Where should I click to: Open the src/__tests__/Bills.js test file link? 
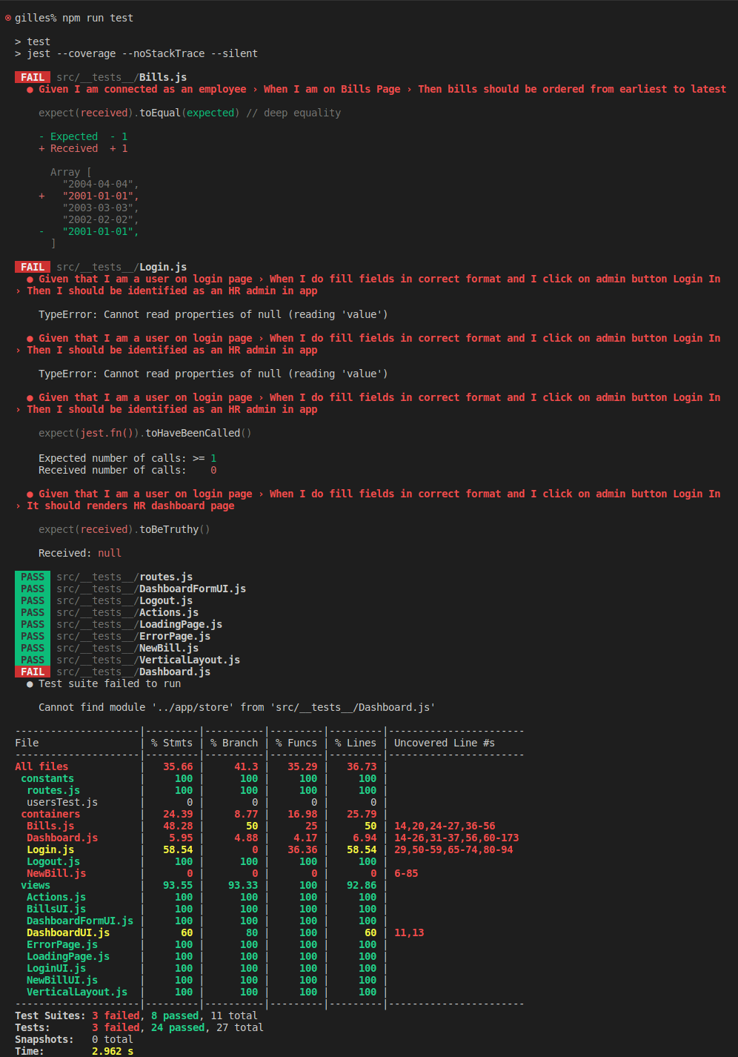pyautogui.click(x=122, y=77)
